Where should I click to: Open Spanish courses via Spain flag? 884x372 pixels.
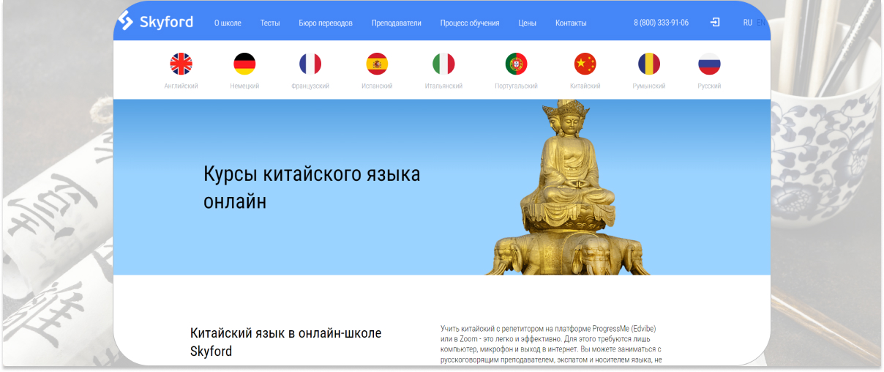(x=377, y=64)
